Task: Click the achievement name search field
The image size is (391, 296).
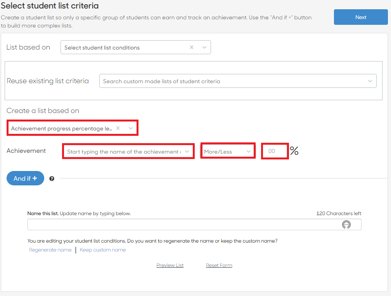Action: [x=128, y=152]
